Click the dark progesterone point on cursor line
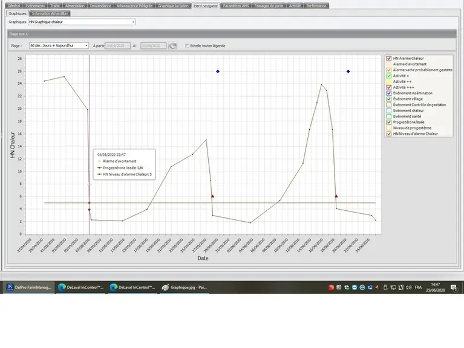The image size is (464, 348). [90, 210]
